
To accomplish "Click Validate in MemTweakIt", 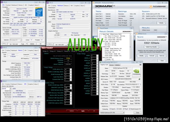I will point(72,111).
